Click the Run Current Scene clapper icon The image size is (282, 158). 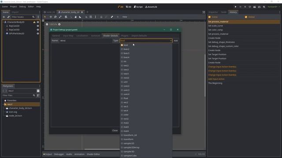click(x=254, y=7)
